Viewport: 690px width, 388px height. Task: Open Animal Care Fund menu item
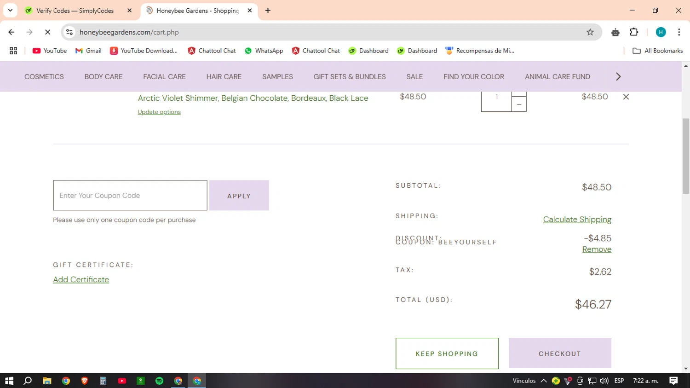pyautogui.click(x=558, y=77)
